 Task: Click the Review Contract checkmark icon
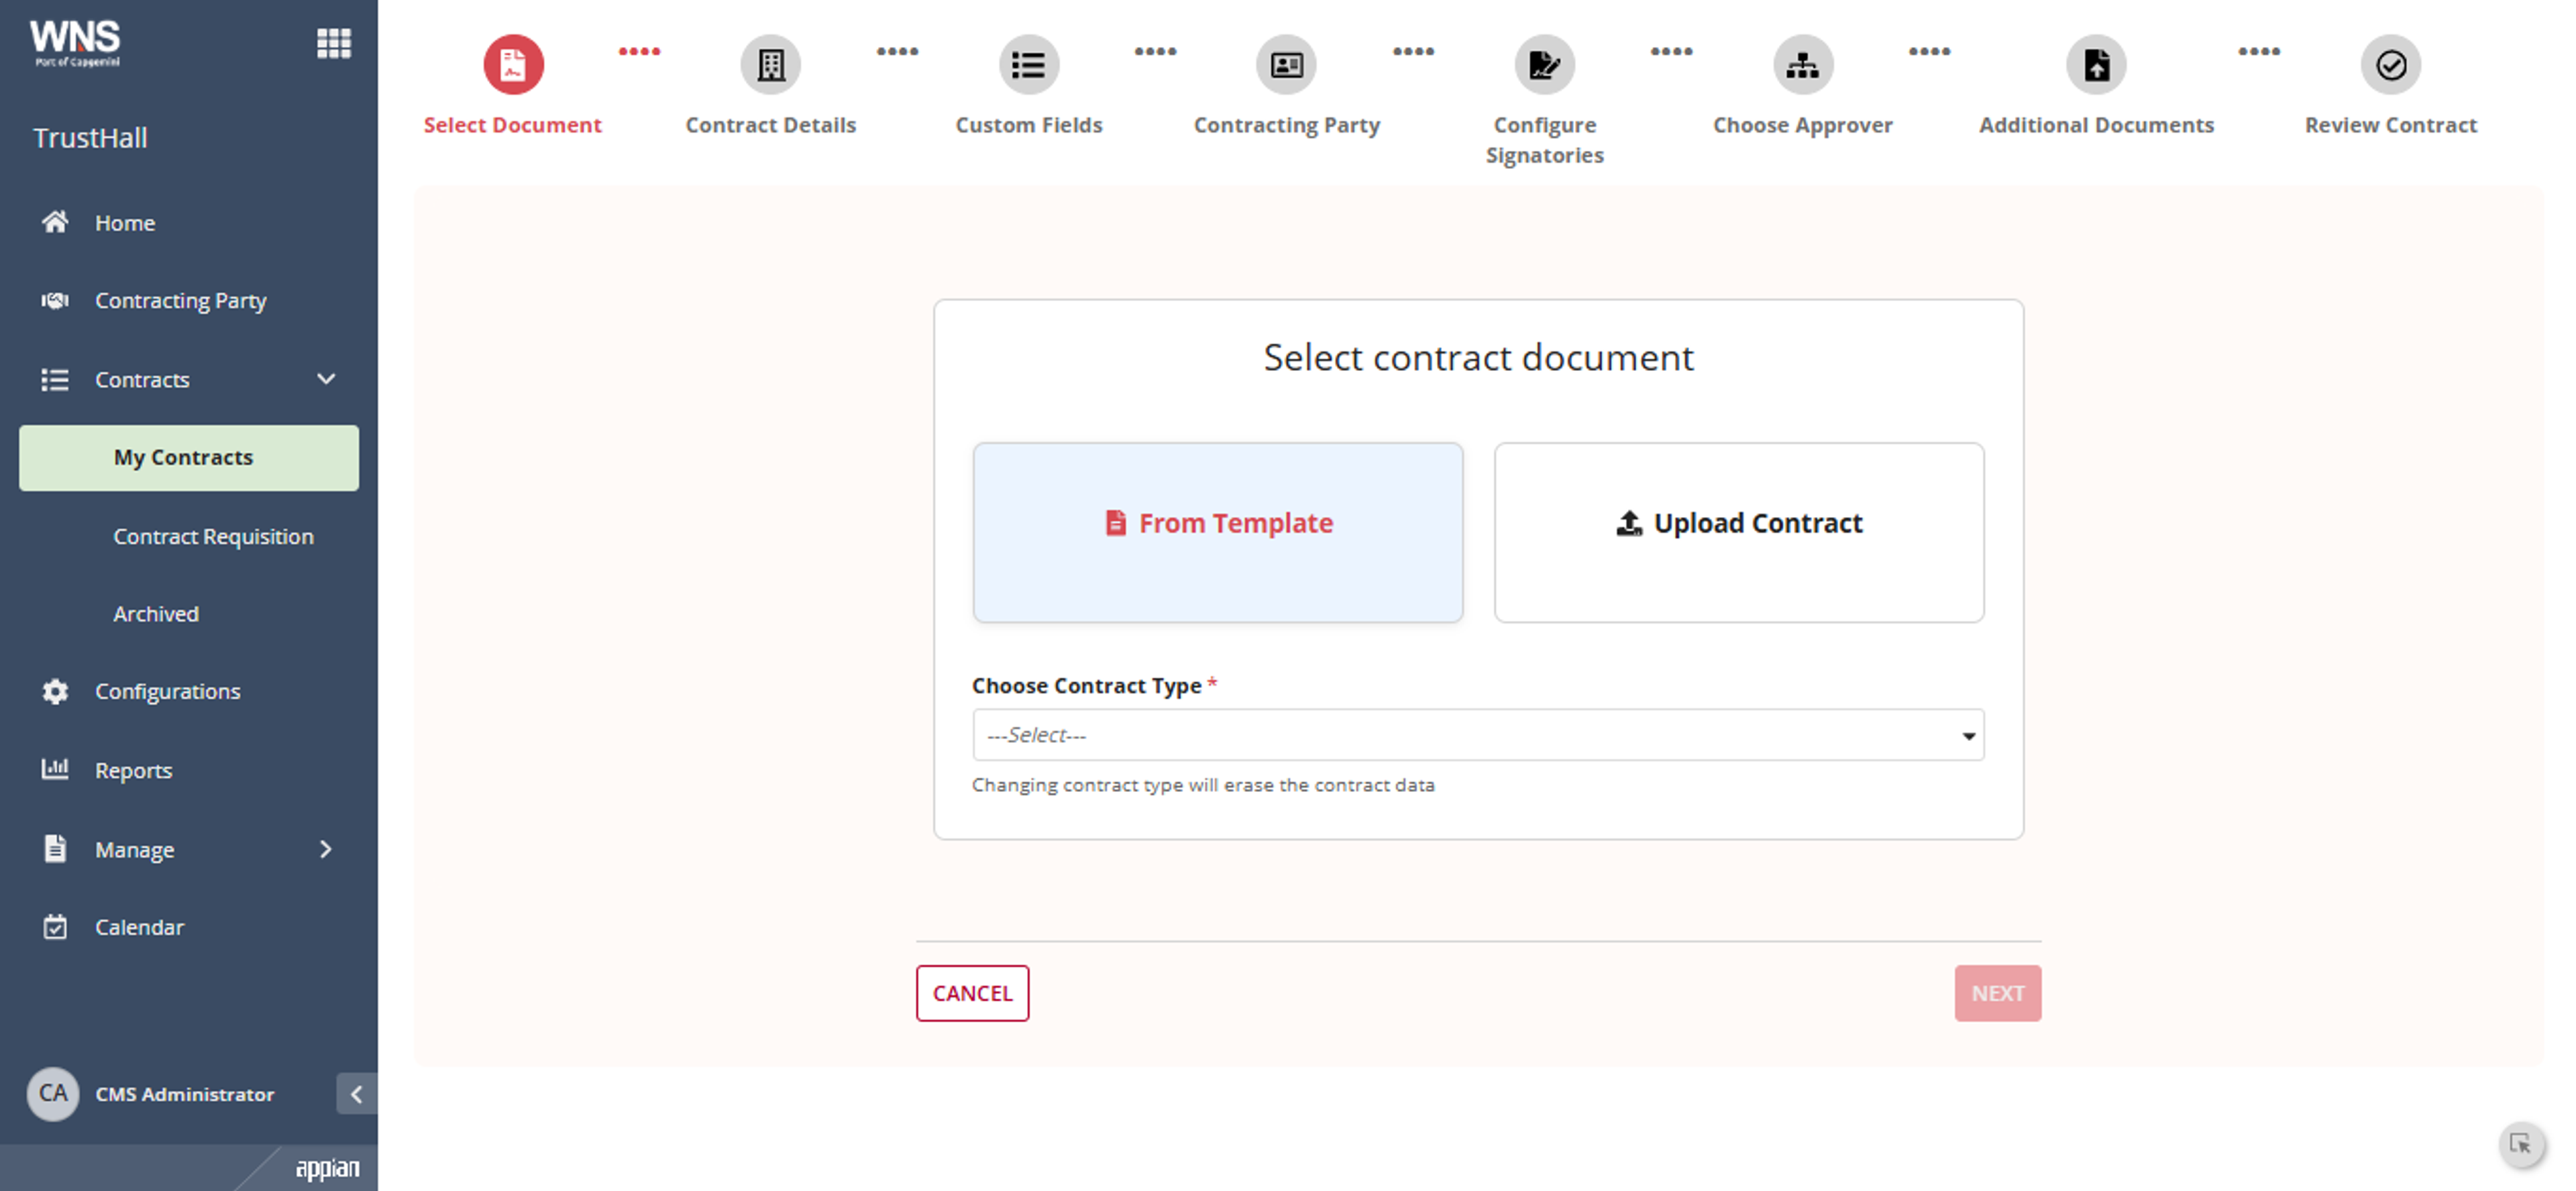click(2390, 65)
